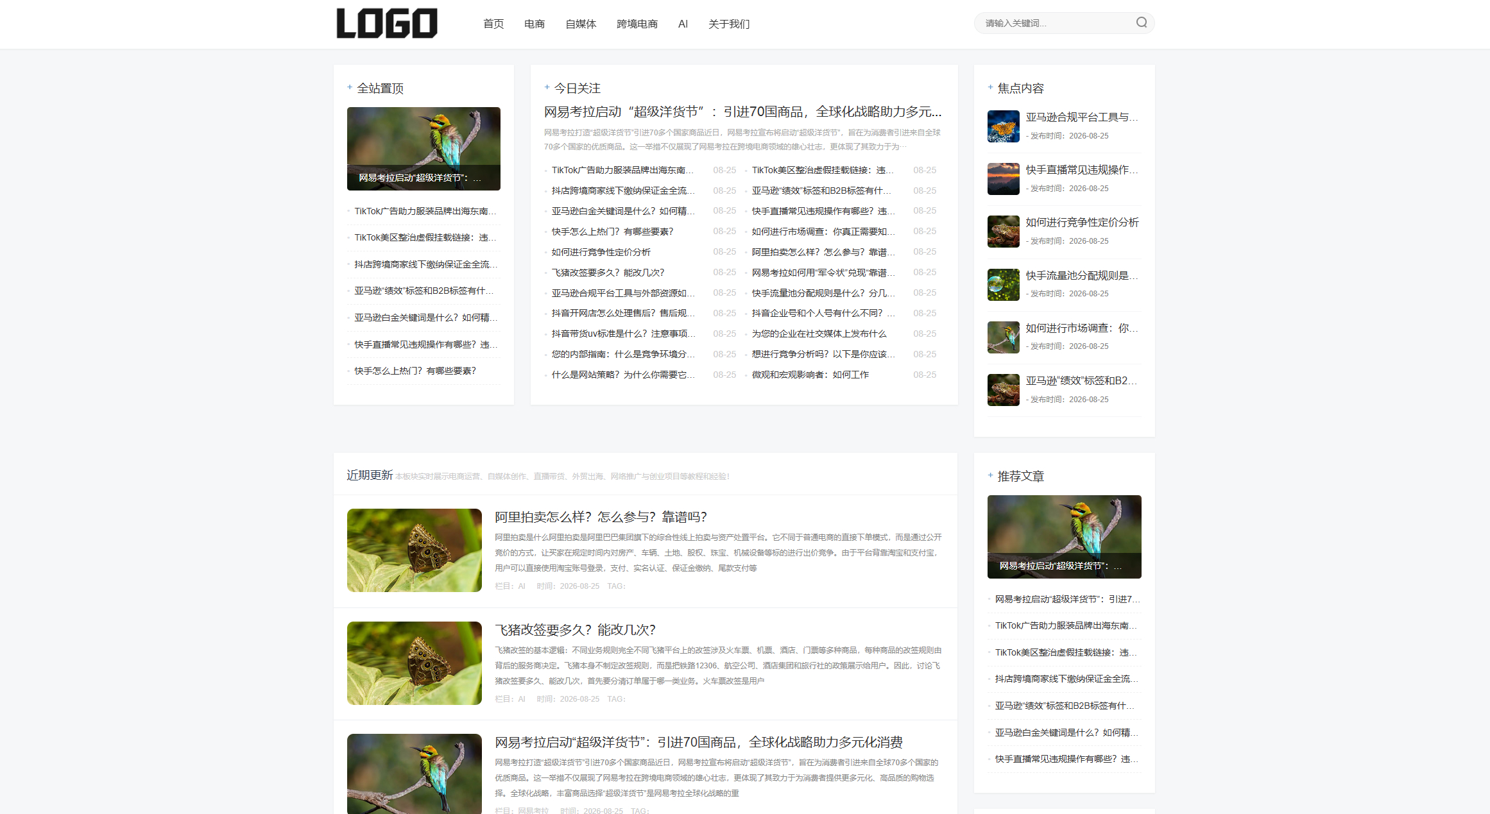1490x814 pixels.
Task: Open 阿里拍卖怎么样?怎么参与?靠谱吗? article title
Action: pyautogui.click(x=601, y=517)
